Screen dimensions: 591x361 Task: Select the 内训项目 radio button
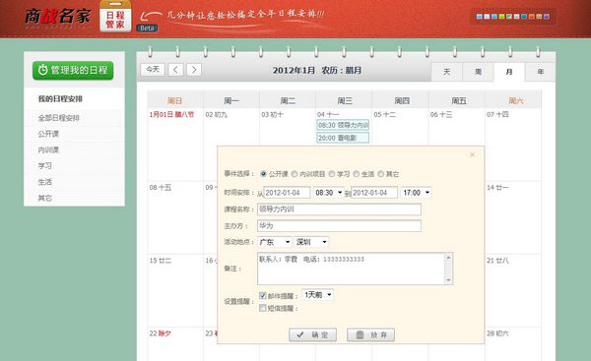(x=295, y=174)
